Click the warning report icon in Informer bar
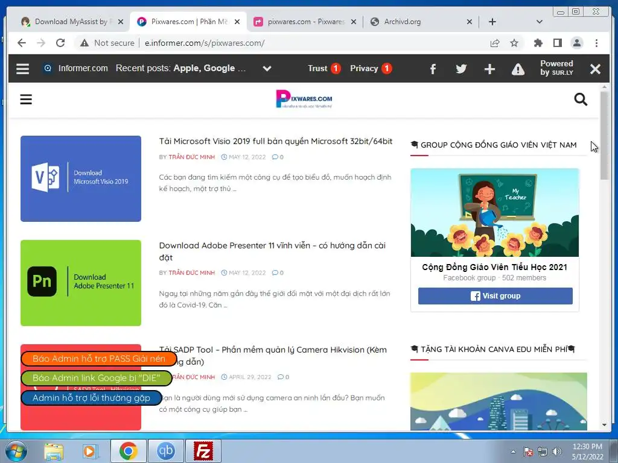 click(518, 69)
